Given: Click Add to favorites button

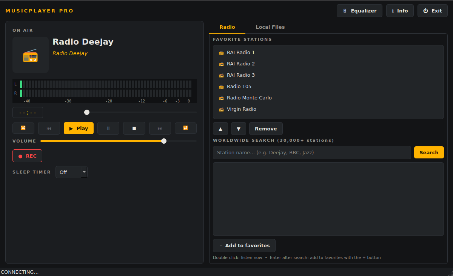Looking at the screenshot, I should coord(244,245).
